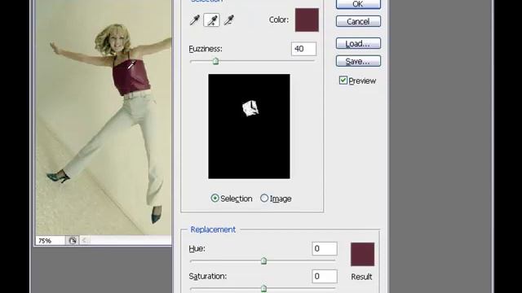Select the Subtract from Sample eyedropper
The image size is (522, 293).
228,20
